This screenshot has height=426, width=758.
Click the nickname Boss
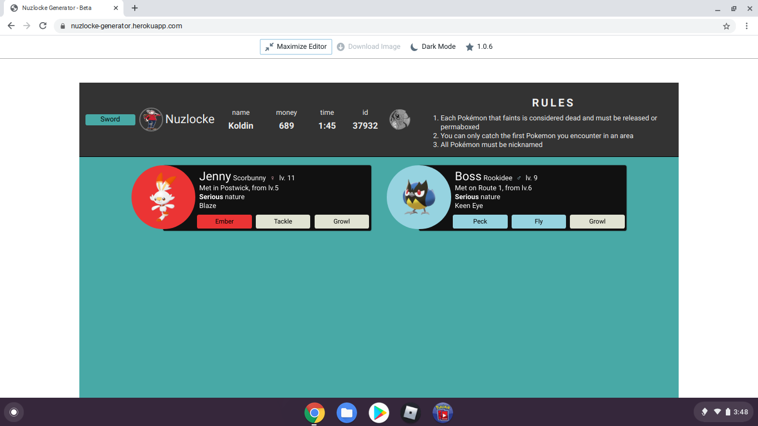(468, 176)
